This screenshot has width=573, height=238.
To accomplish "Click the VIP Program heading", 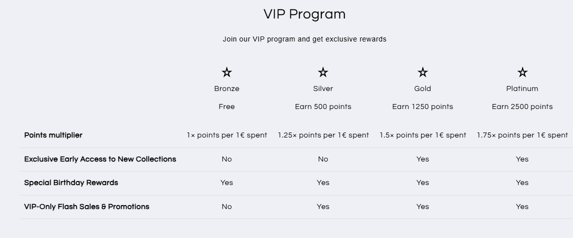I will pyautogui.click(x=304, y=14).
